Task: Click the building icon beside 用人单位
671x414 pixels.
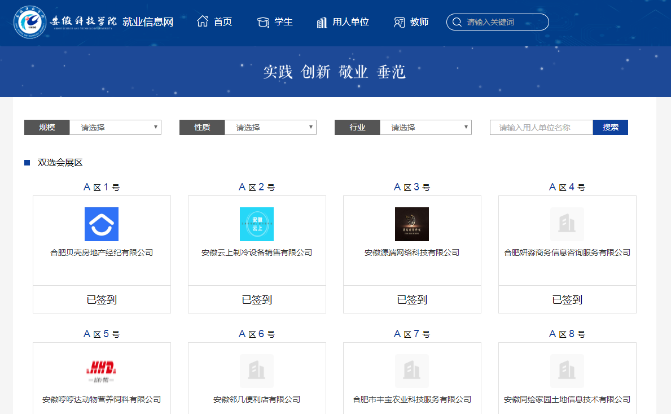Action: point(322,22)
